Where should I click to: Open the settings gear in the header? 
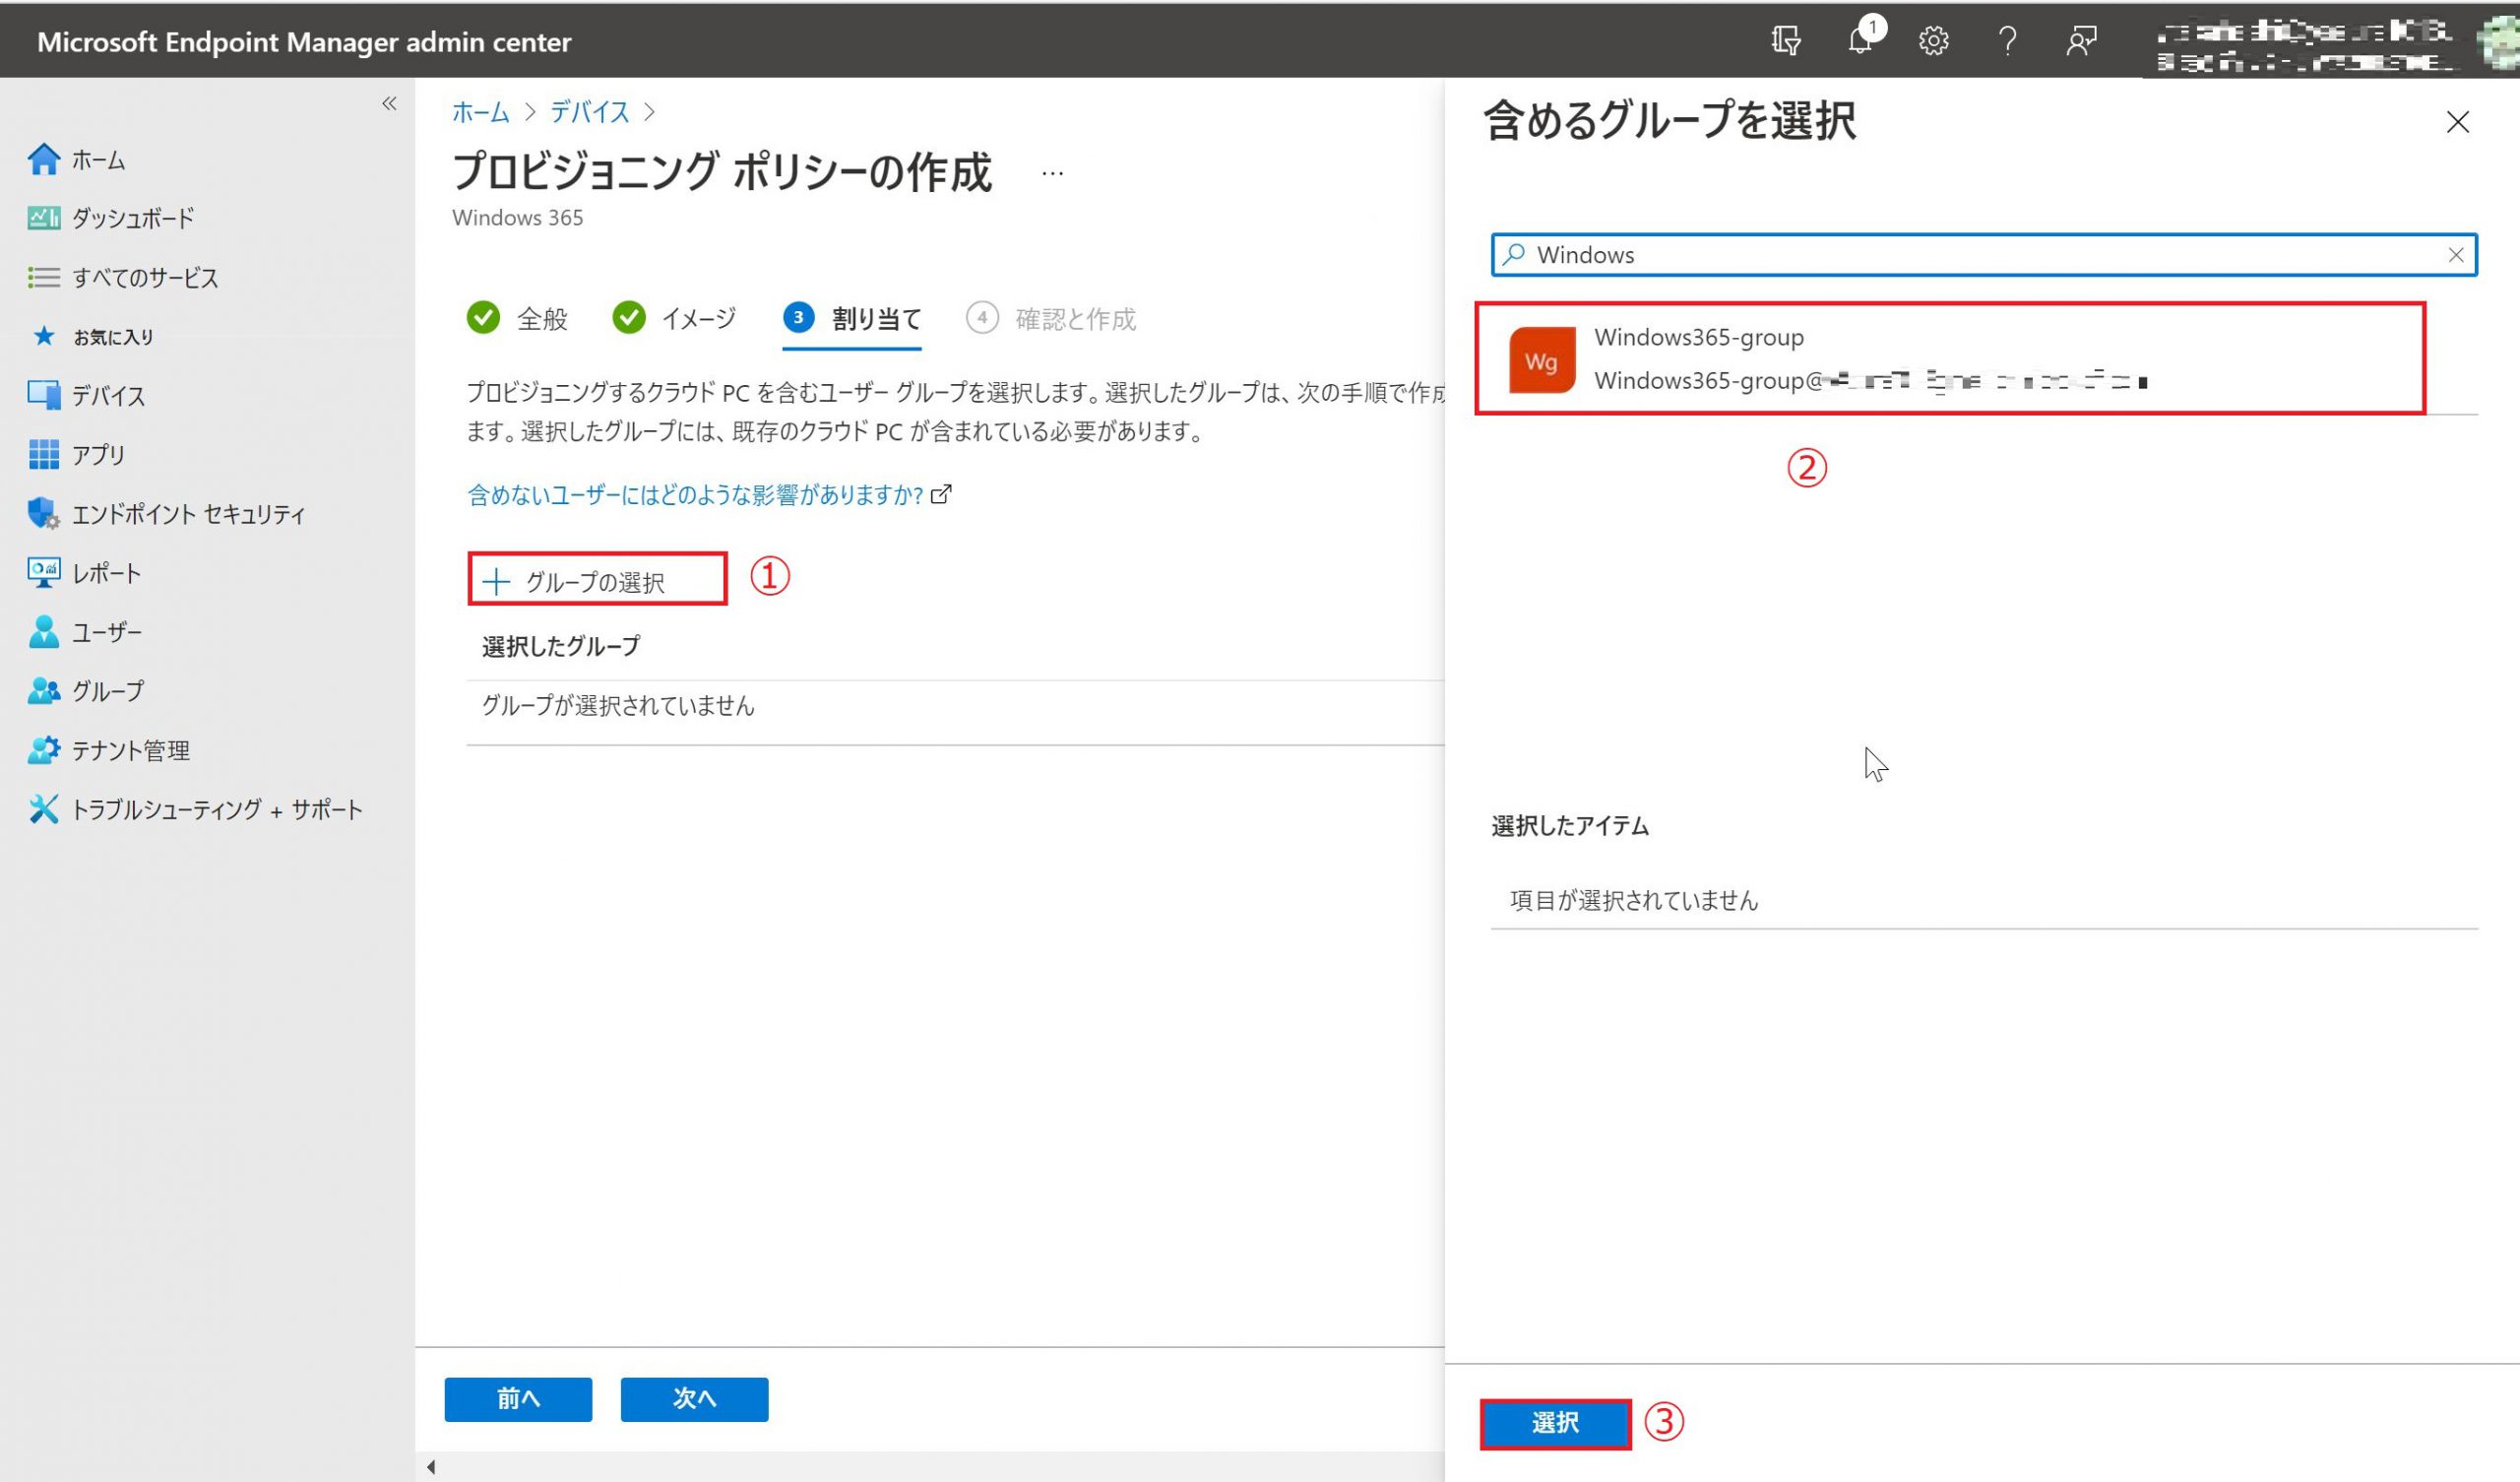[1933, 41]
